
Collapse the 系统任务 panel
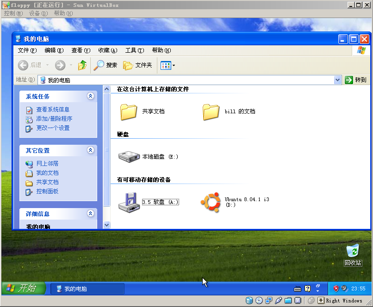[90, 96]
